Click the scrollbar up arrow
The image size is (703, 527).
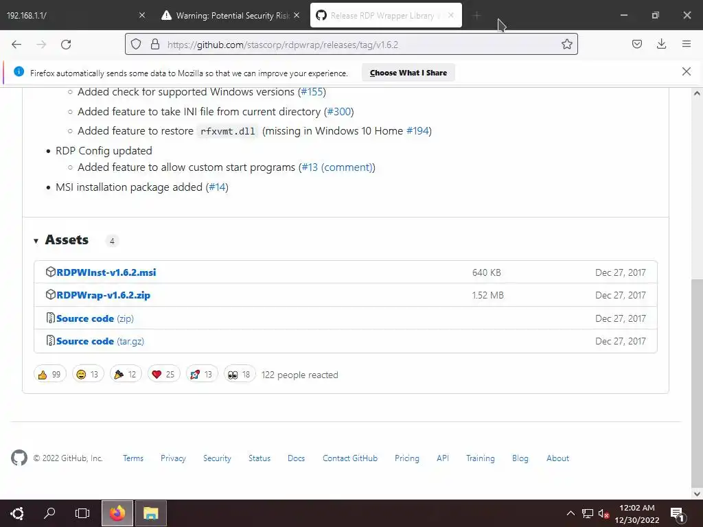pos(697,93)
